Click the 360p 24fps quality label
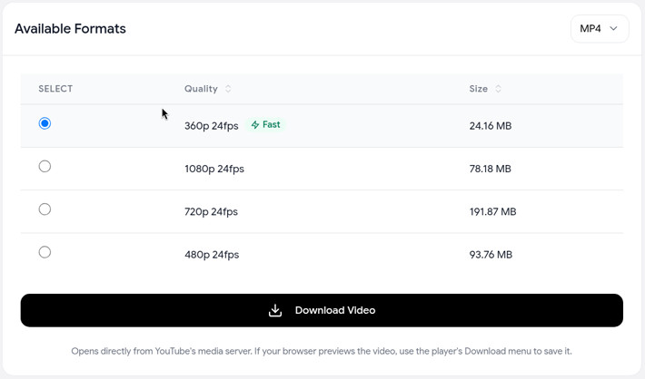 point(212,126)
